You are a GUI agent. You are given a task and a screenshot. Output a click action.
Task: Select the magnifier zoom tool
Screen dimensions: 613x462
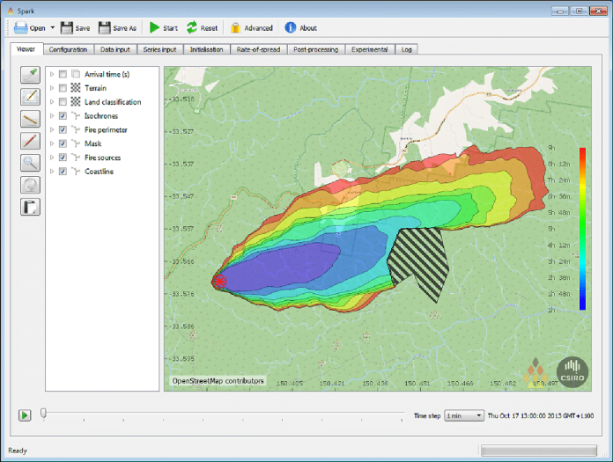[x=31, y=162]
